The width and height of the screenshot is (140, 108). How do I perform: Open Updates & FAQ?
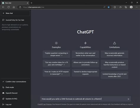click(15, 99)
